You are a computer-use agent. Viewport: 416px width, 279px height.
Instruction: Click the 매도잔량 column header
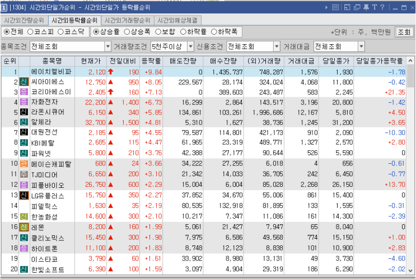[x=183, y=61]
